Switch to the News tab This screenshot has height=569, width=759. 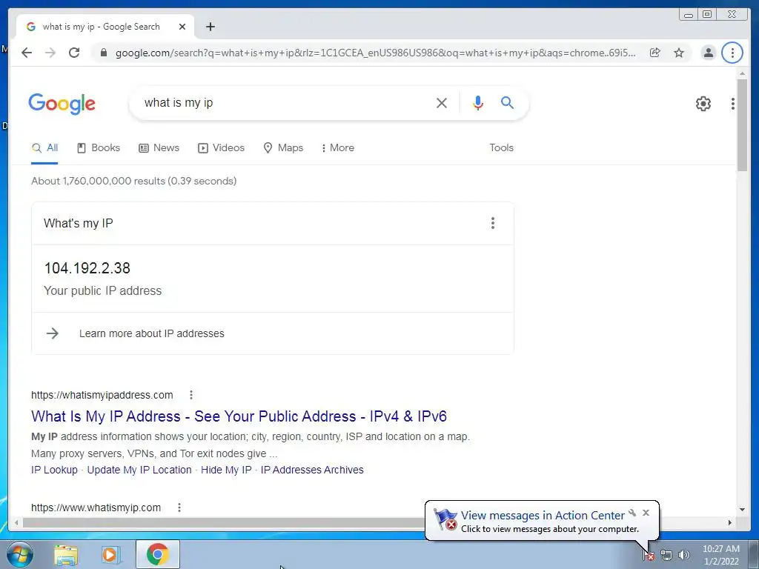tap(159, 148)
